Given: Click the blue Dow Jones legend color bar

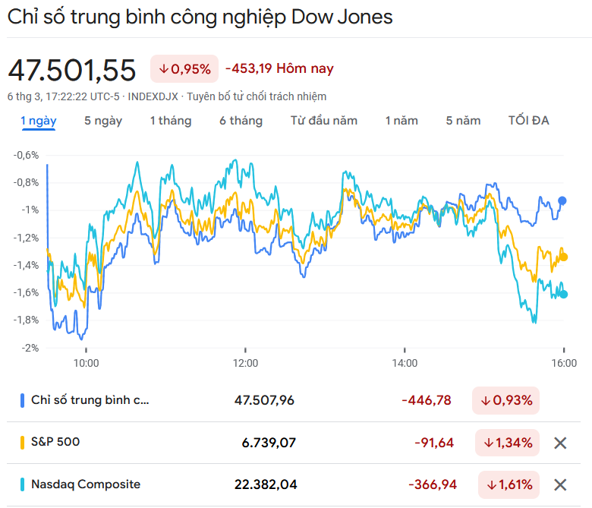Looking at the screenshot, I should tap(22, 400).
